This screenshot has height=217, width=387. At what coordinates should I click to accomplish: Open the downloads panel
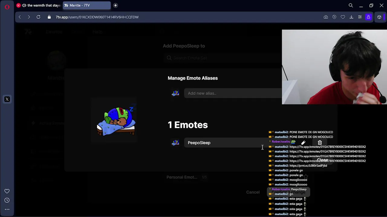(x=351, y=17)
